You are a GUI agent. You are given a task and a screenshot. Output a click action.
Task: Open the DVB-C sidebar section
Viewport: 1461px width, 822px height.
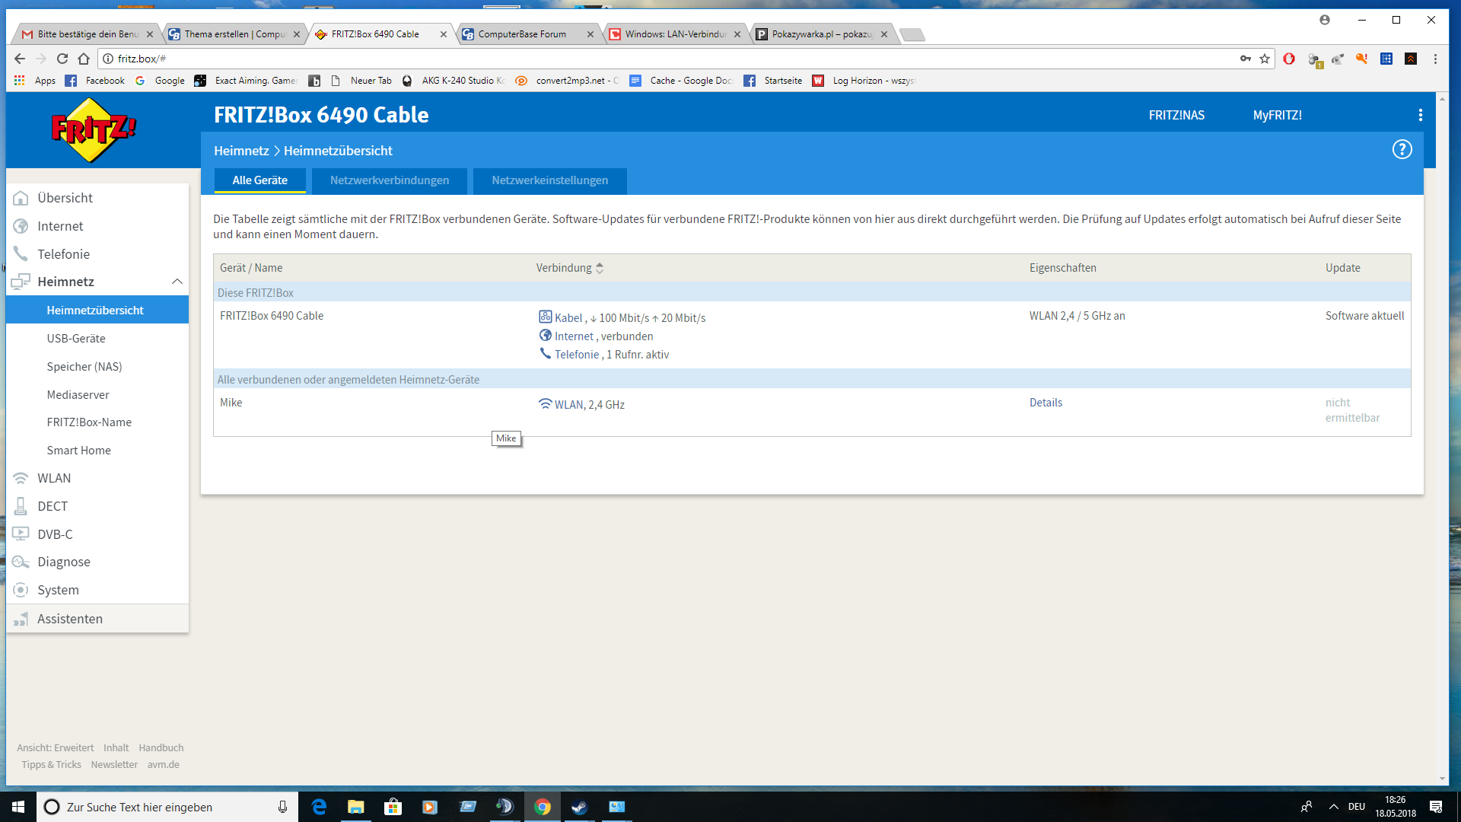(x=55, y=534)
